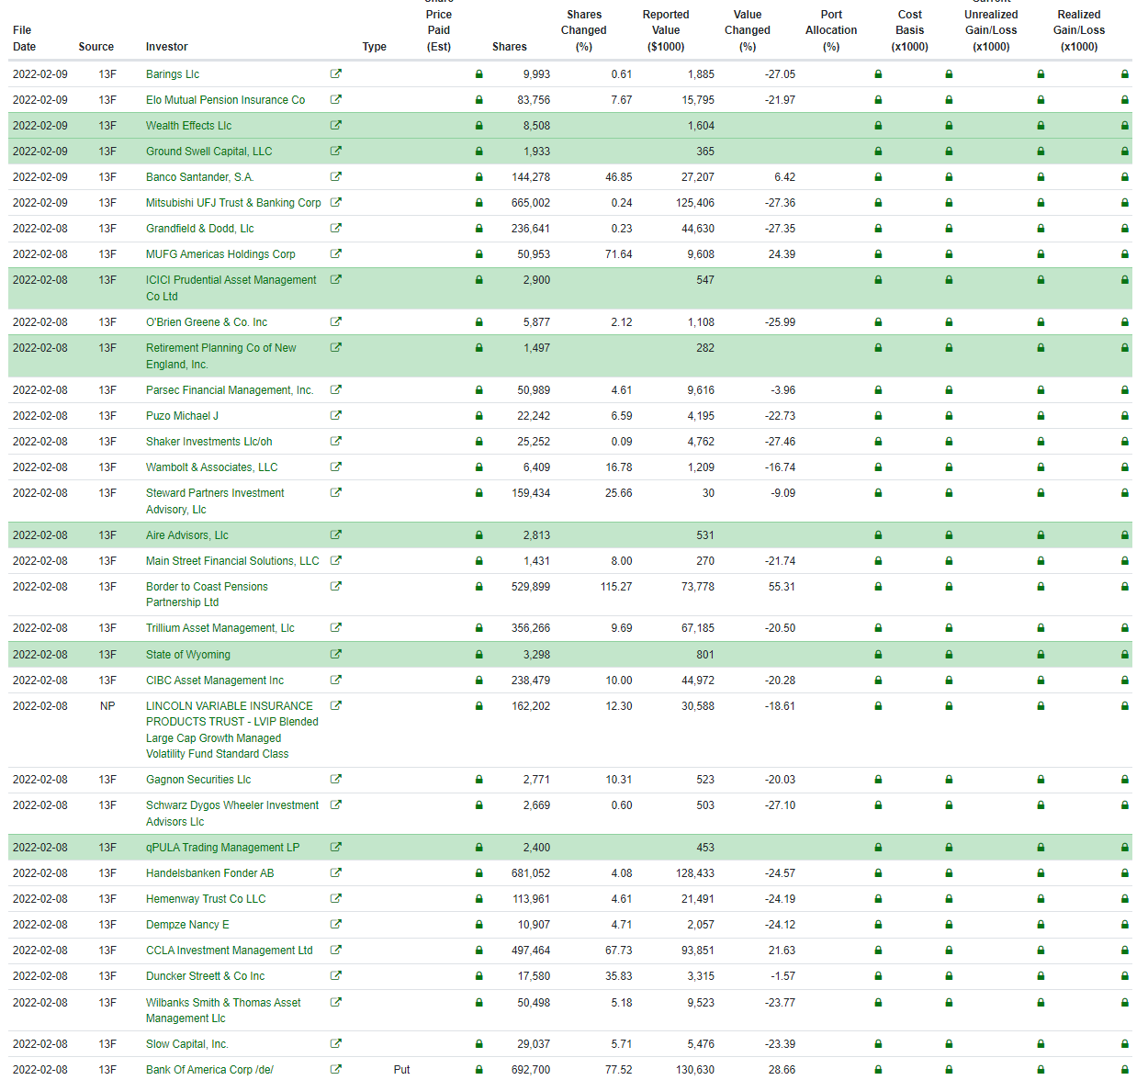Open Border to Coast Pensions Partnership link
The image size is (1148, 1080).
[207, 594]
